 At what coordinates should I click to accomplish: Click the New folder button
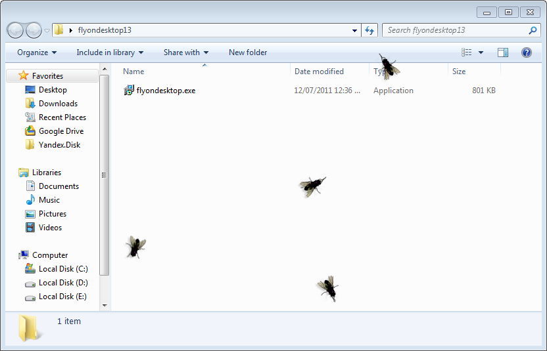click(x=248, y=52)
